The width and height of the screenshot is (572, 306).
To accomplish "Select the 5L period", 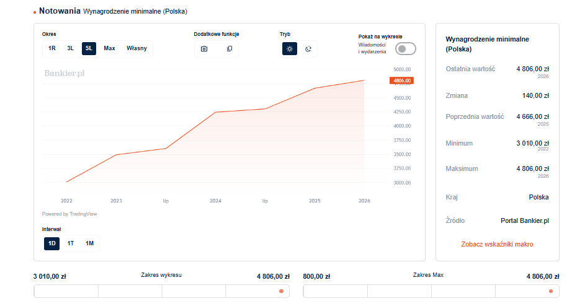I will click(x=89, y=48).
